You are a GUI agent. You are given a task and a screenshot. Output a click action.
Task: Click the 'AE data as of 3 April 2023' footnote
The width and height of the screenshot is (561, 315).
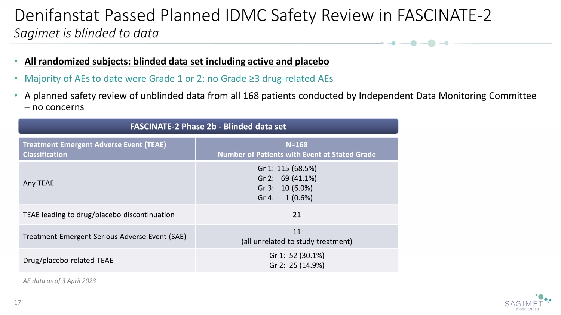(59, 281)
